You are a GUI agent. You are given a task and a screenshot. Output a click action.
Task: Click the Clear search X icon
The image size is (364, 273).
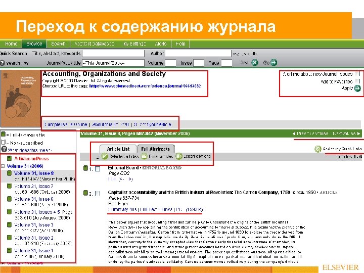click(x=255, y=63)
